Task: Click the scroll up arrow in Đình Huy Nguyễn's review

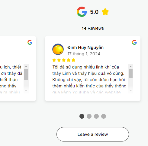Action: point(130,66)
